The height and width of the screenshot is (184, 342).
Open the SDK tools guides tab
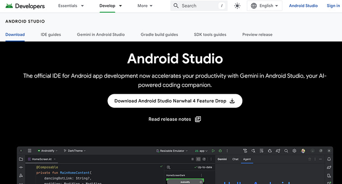[210, 34]
